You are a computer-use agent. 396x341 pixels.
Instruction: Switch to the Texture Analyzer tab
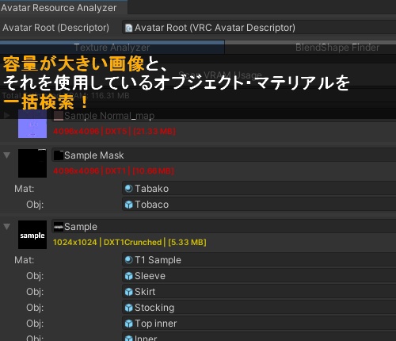click(x=112, y=48)
